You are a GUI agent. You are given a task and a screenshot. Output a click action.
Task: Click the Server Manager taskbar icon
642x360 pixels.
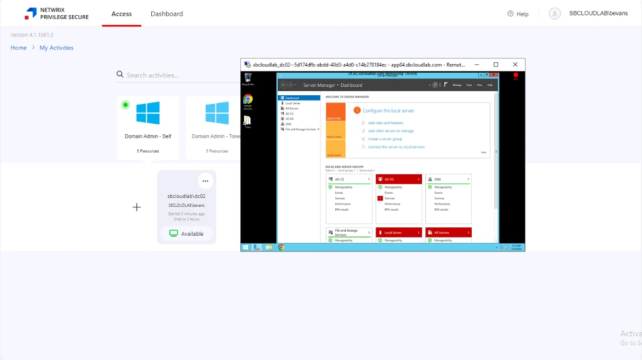pyautogui.click(x=257, y=247)
